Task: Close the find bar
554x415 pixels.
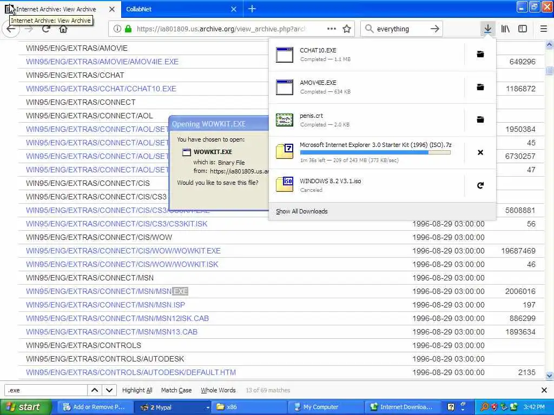Action: tap(544, 390)
